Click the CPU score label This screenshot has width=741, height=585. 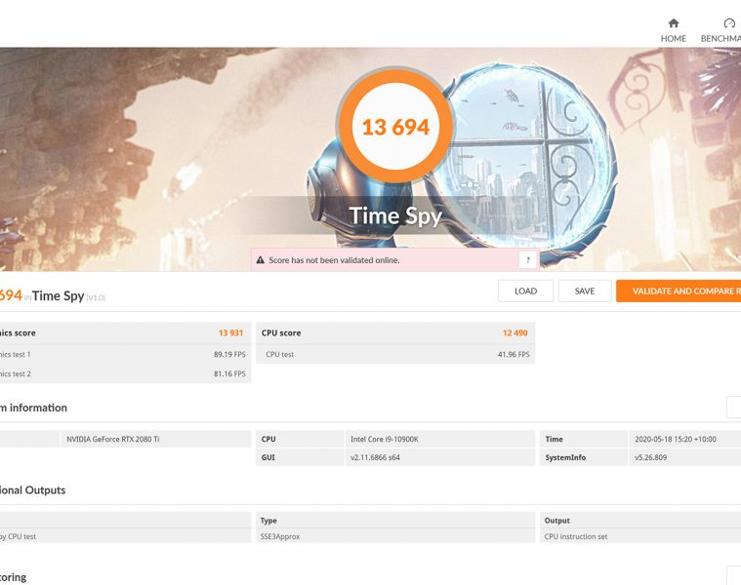[x=281, y=333]
